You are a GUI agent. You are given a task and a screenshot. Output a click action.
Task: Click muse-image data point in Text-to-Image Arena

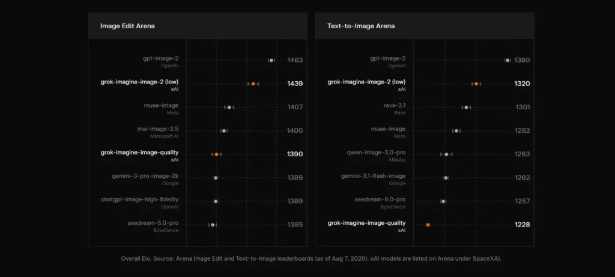[x=456, y=130]
